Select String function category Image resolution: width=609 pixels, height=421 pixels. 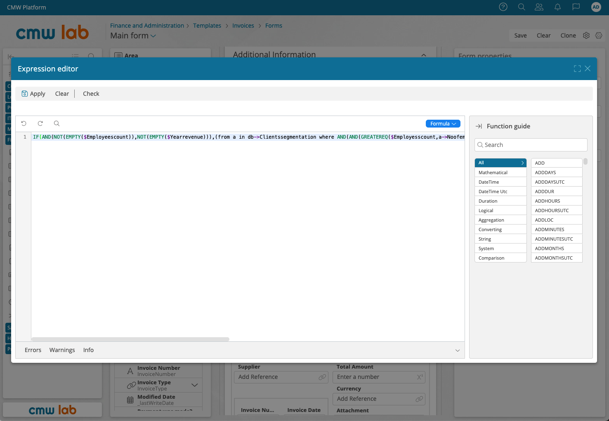click(500, 239)
